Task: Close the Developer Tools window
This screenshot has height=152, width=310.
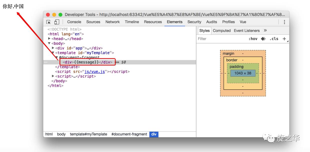Action: (x=48, y=15)
